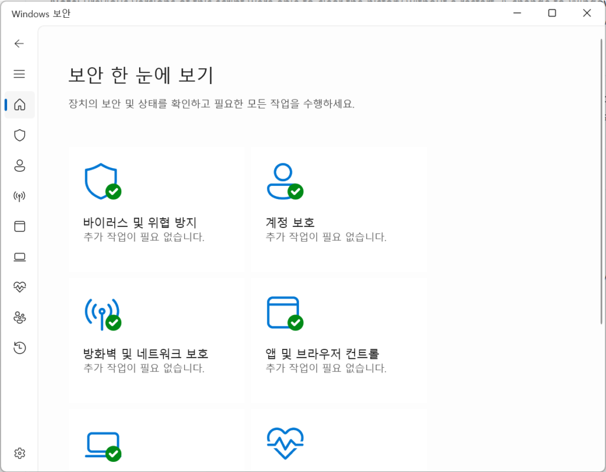Open family options icon in sidebar
Screen dimensions: 606x472
[x=20, y=318]
